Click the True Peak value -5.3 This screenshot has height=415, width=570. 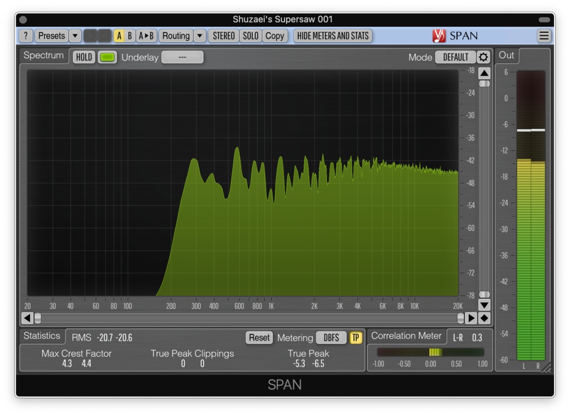click(299, 364)
